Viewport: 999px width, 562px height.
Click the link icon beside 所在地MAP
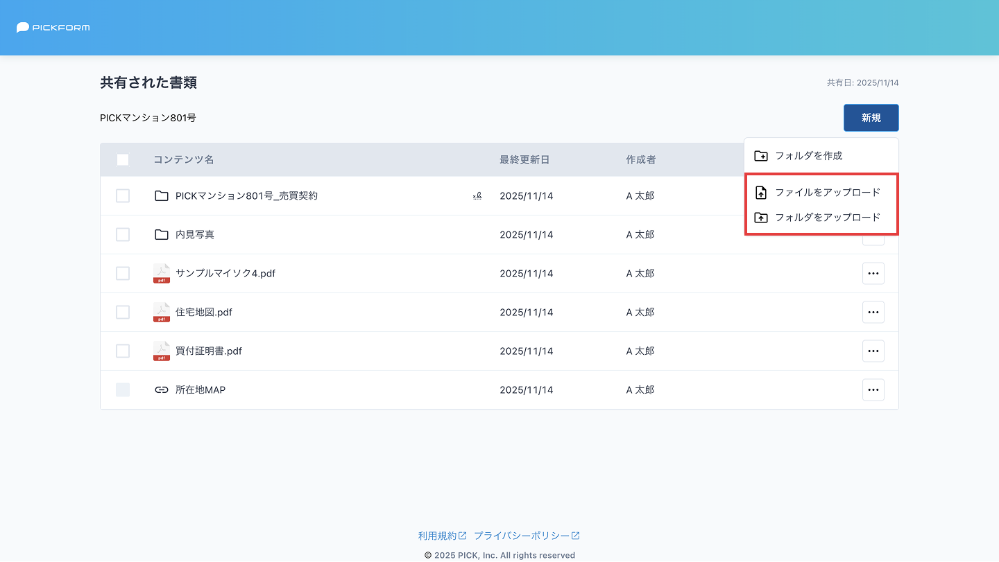(162, 390)
